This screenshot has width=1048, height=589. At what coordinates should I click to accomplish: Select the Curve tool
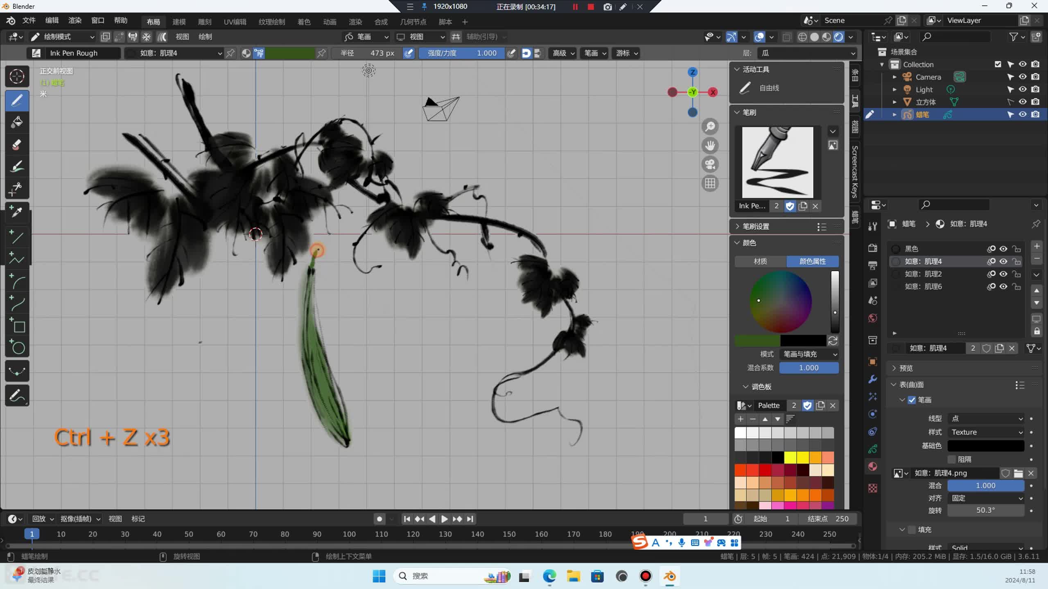(17, 303)
